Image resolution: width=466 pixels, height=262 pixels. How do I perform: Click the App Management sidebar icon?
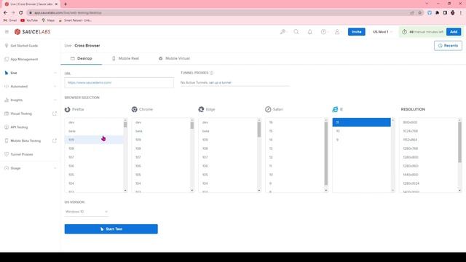tap(7, 59)
